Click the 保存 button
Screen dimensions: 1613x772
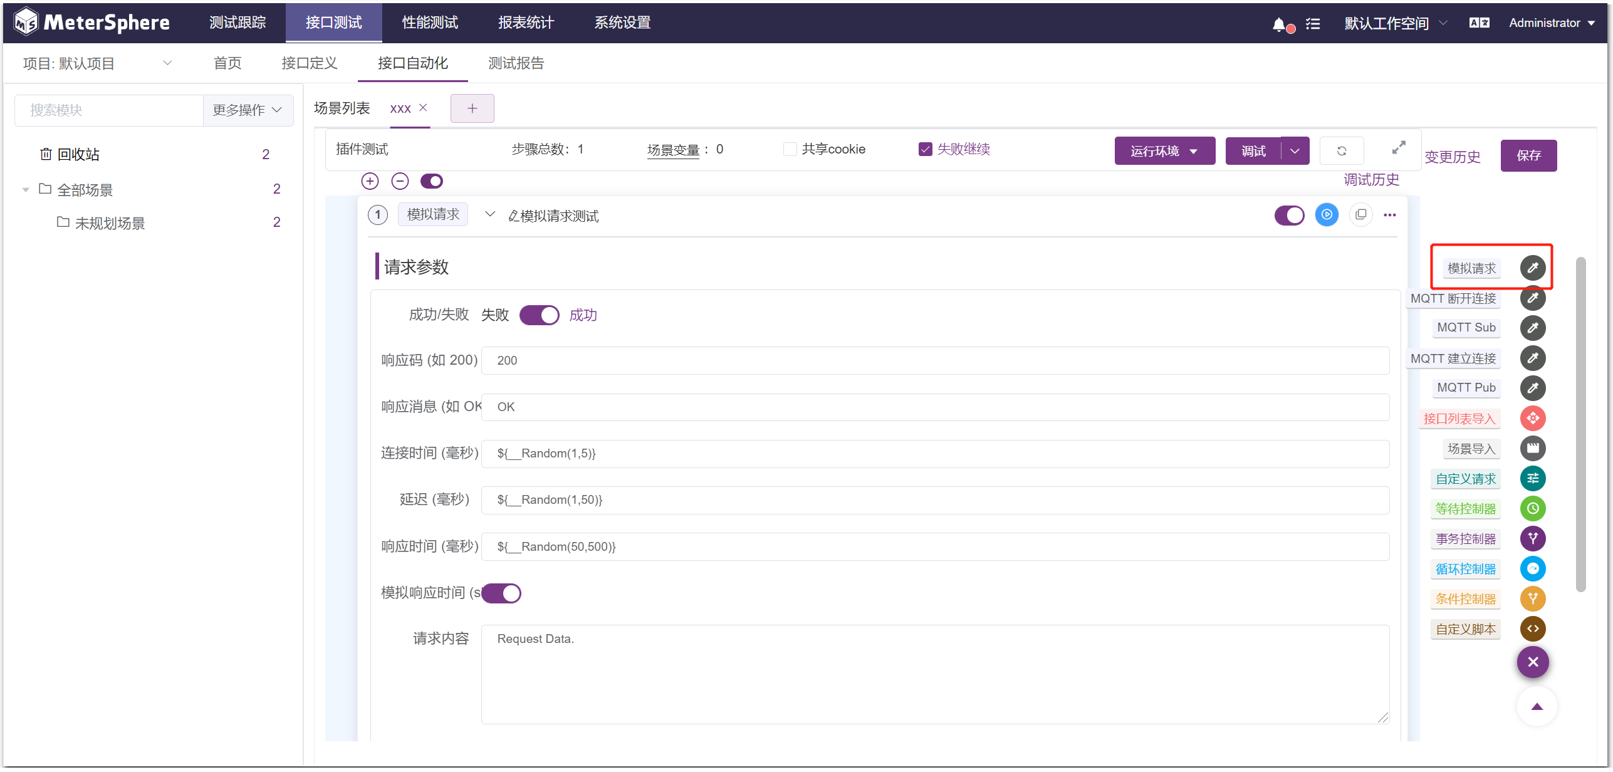pos(1528,155)
